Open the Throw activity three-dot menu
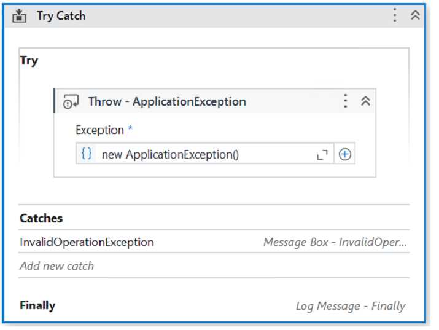 pos(346,101)
